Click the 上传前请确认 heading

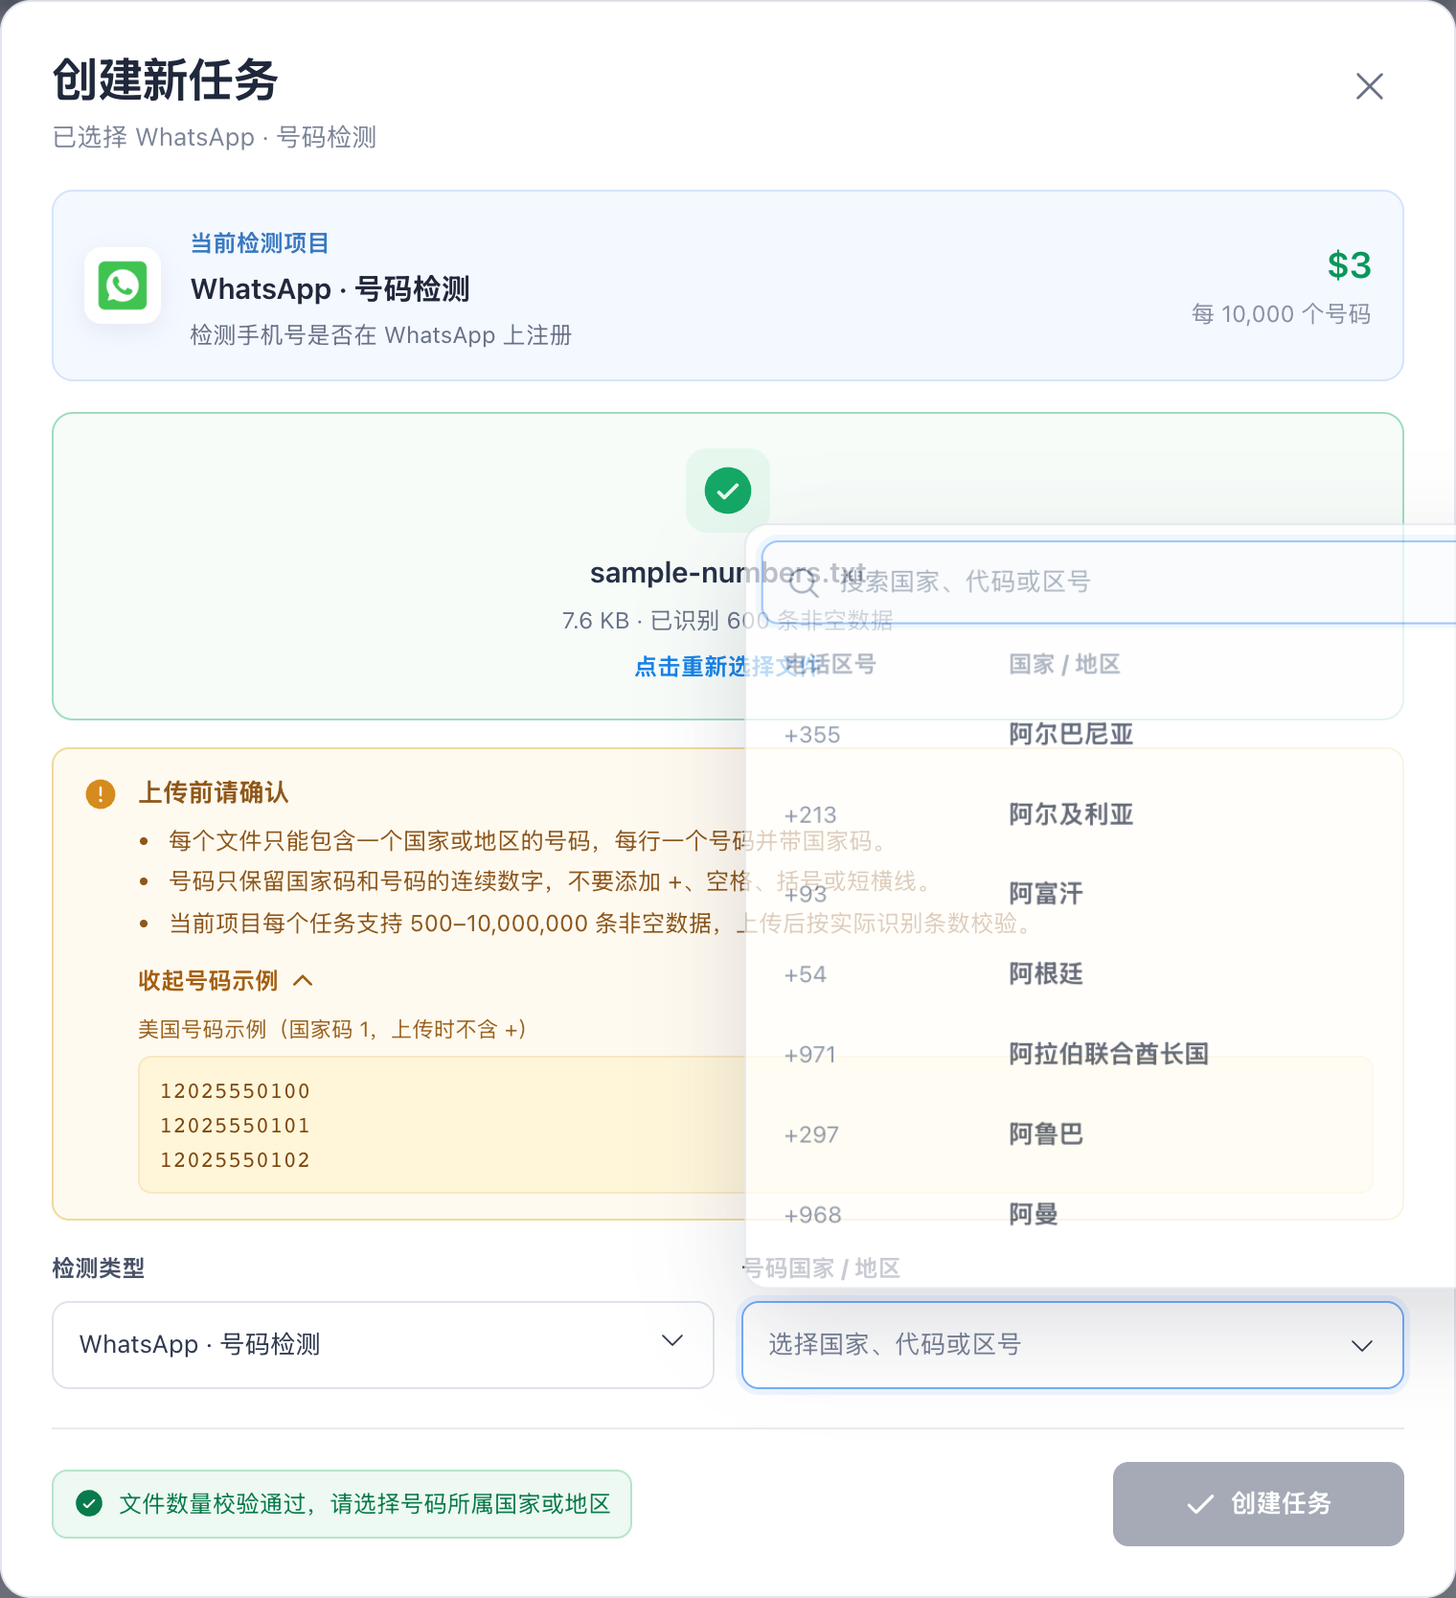tap(214, 792)
